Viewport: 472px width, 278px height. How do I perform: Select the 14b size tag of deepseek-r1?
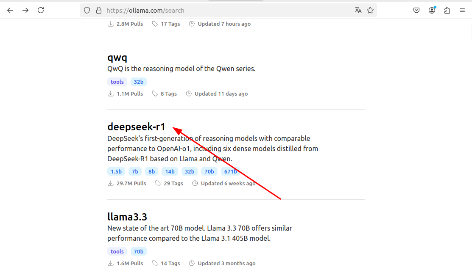click(x=170, y=171)
